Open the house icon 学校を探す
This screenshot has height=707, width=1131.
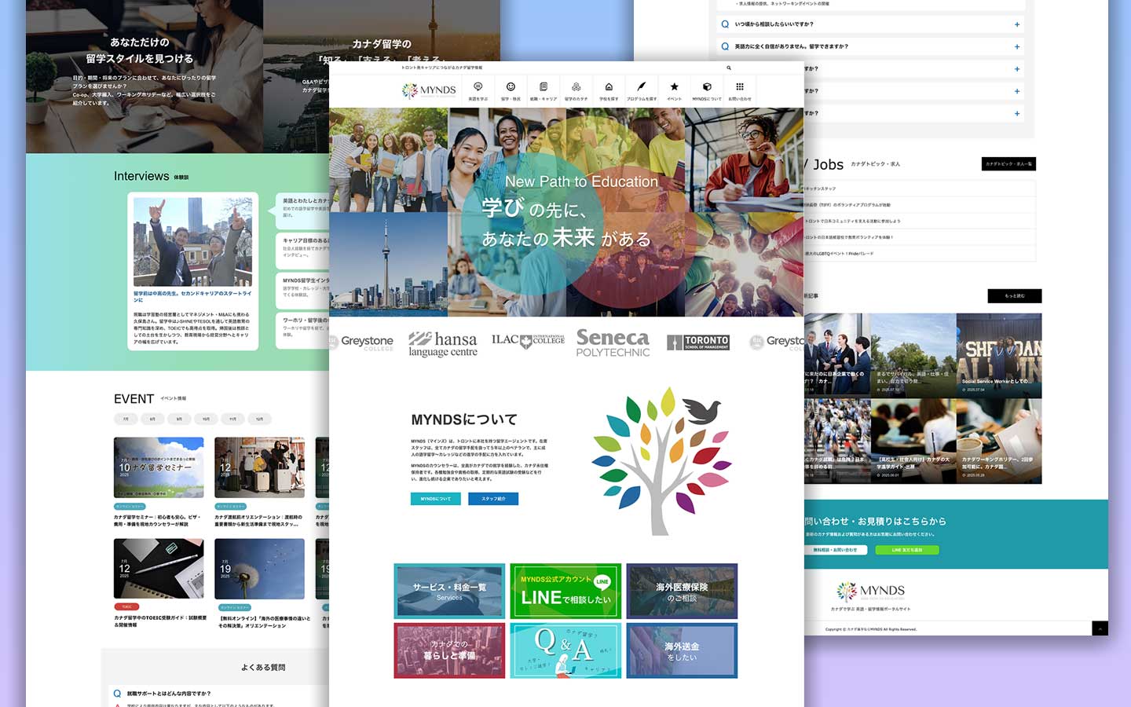[609, 90]
